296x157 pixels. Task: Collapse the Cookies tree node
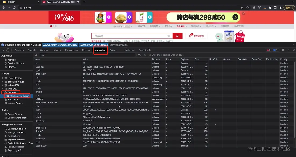coord(3,92)
